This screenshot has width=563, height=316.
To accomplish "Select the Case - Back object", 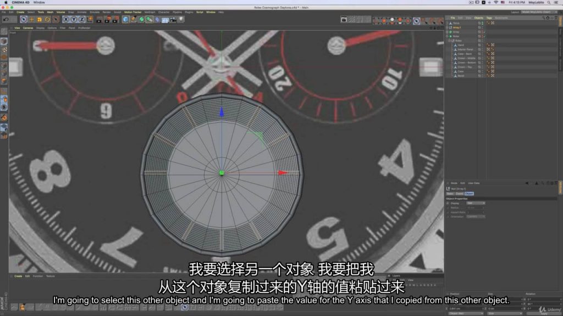I will tap(465, 54).
